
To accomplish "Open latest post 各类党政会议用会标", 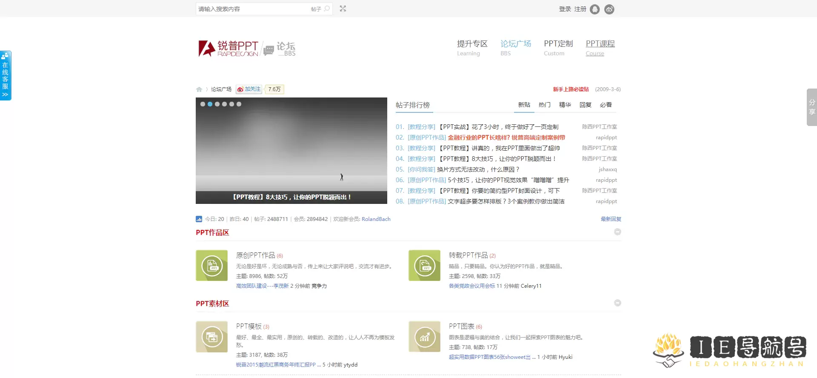I will (472, 286).
